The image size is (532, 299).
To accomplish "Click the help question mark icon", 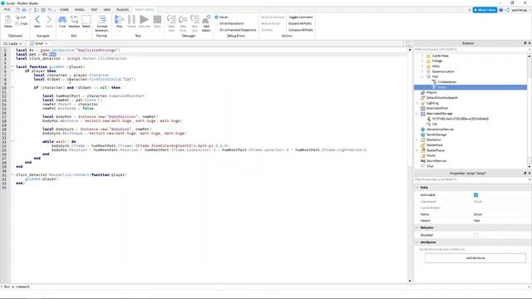I will pyautogui.click(x=500, y=10).
